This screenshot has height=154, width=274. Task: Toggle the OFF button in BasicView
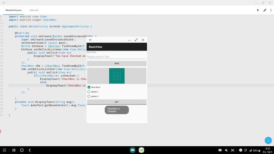[117, 102]
